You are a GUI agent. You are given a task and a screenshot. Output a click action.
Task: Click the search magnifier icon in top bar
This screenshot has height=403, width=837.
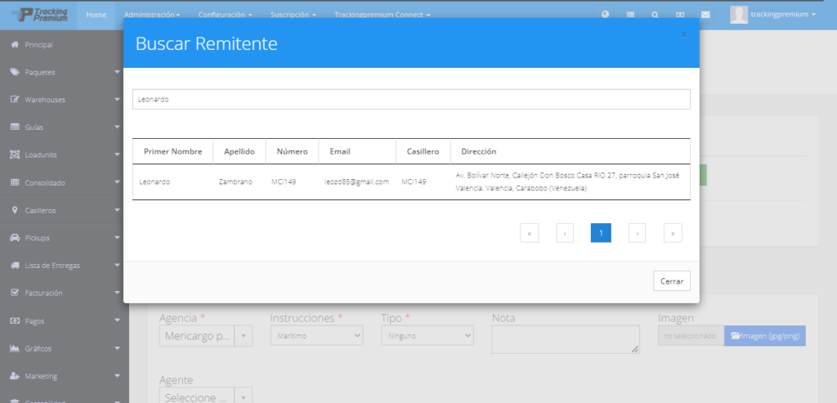[x=655, y=15]
